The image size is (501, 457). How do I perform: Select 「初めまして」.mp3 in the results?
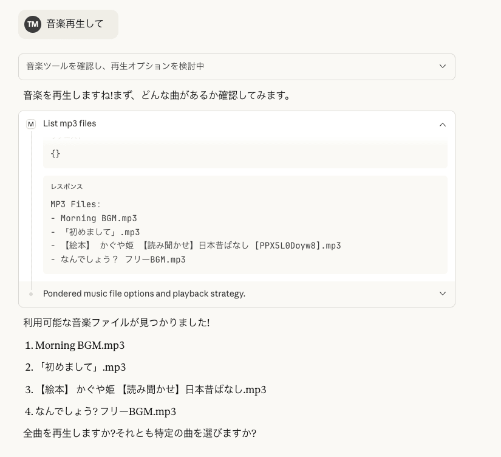pos(81,367)
